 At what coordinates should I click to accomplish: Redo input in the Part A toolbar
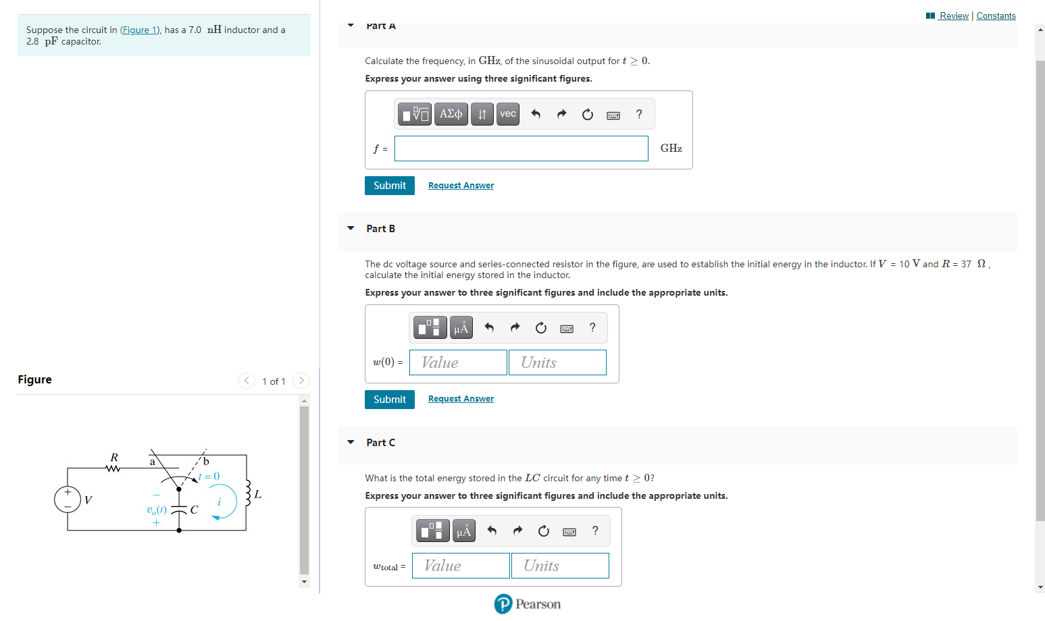(561, 115)
